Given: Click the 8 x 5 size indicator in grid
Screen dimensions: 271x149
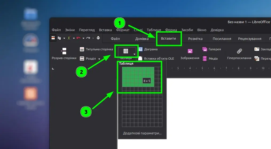Looking at the screenshot, I should pos(147,81).
